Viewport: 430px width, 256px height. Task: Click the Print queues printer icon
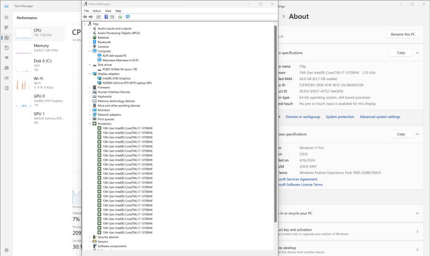(95, 119)
